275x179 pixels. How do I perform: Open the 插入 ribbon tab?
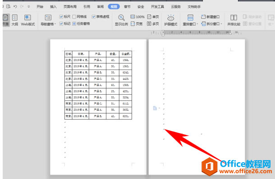[53, 7]
